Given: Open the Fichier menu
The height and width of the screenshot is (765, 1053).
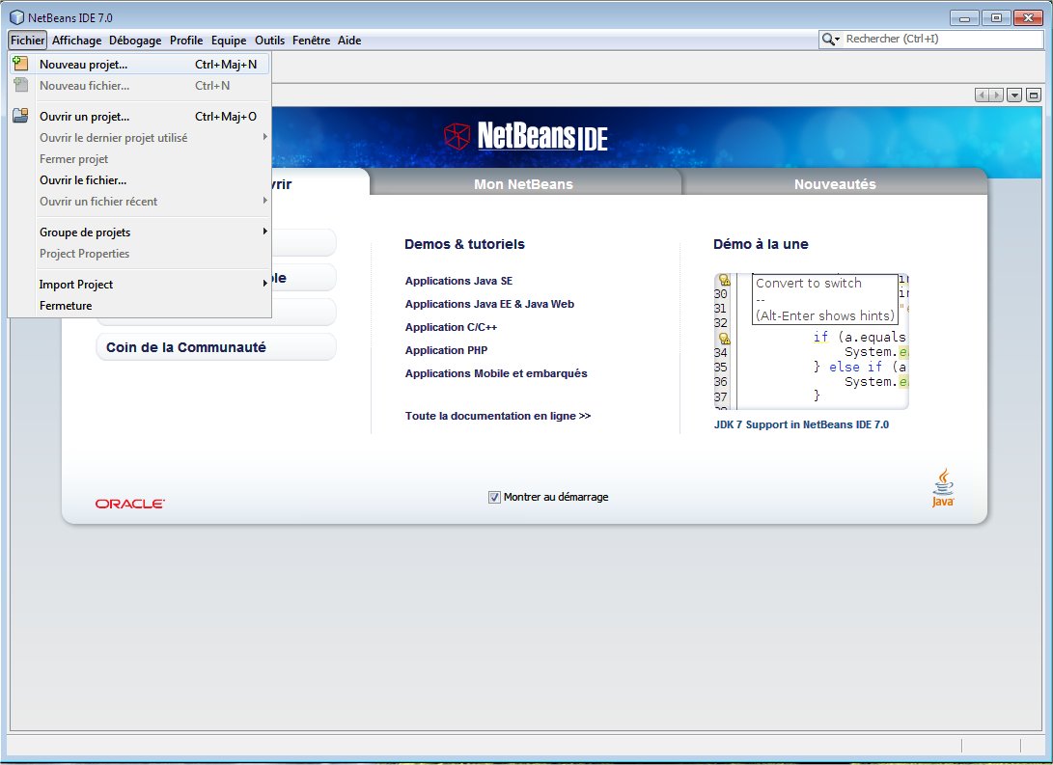Looking at the screenshot, I should click(x=28, y=41).
